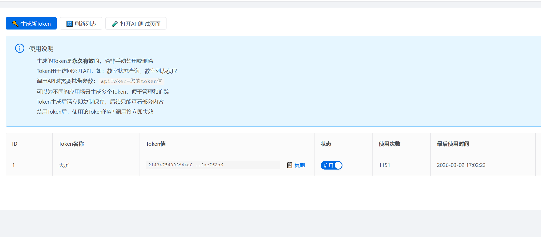Screen dimensions: 541x237
Task: Click the ID column header
Action: click(x=15, y=144)
